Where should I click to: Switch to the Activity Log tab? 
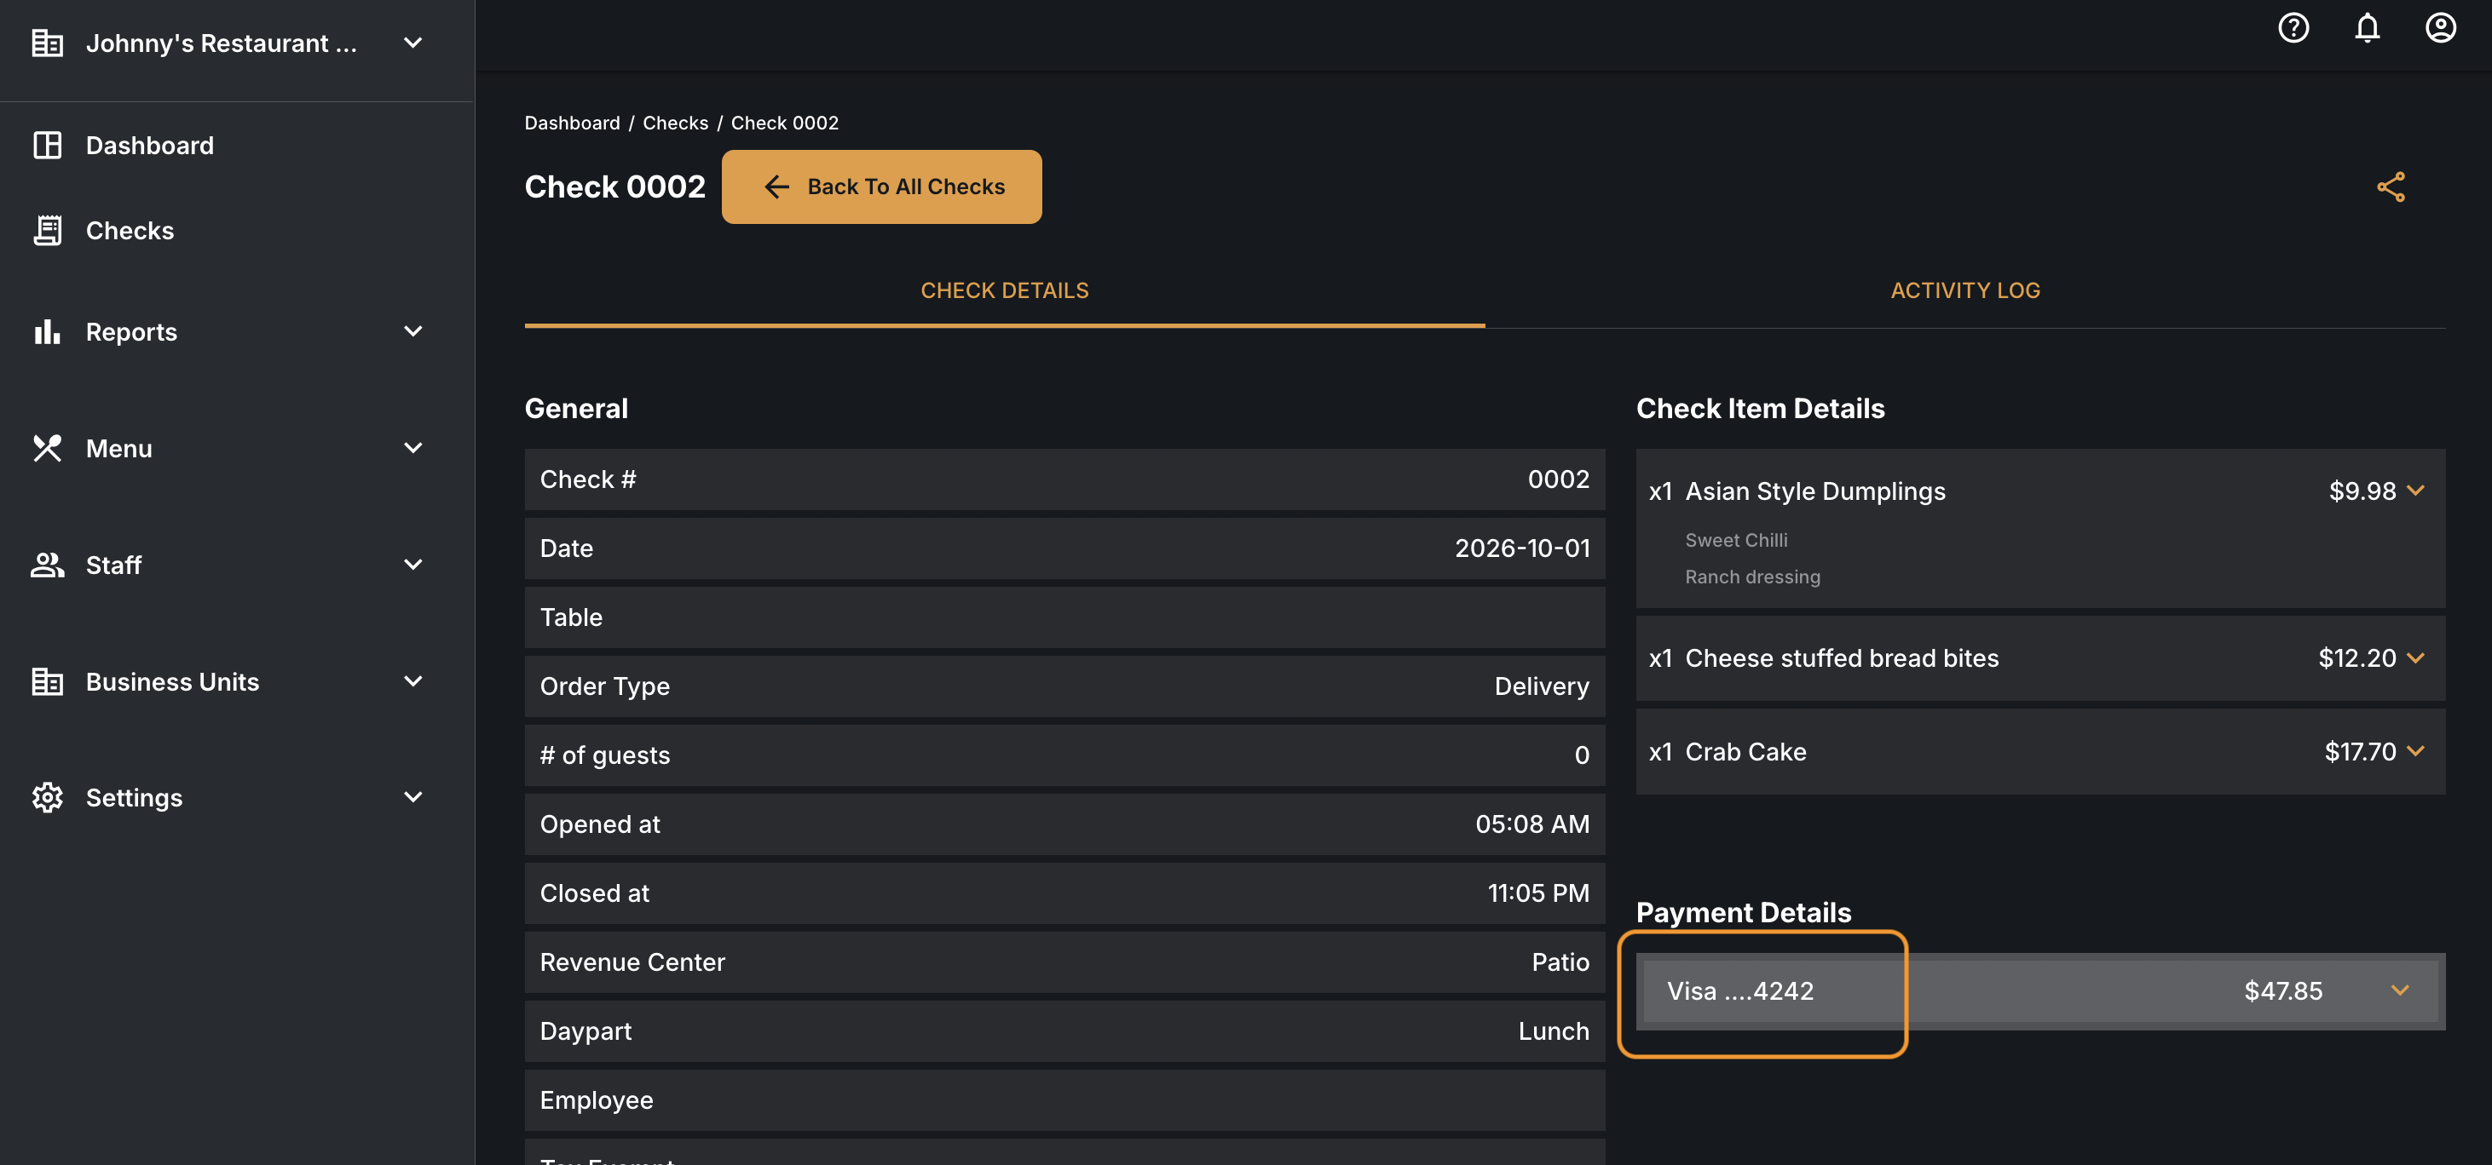pyautogui.click(x=1964, y=290)
